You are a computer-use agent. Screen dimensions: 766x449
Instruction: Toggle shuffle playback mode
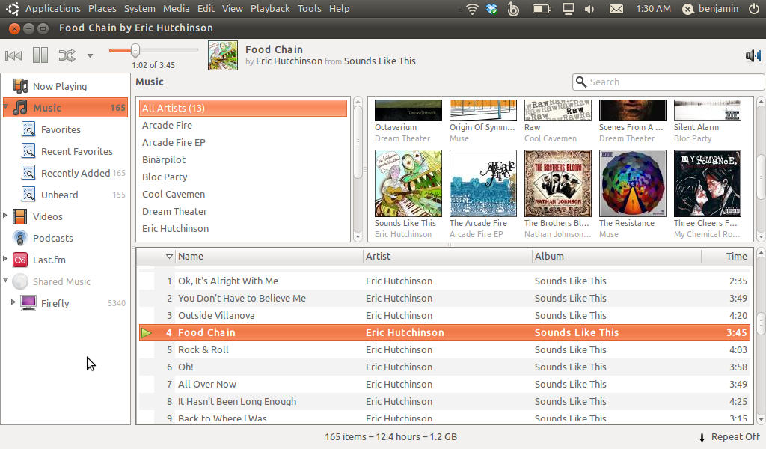[67, 55]
